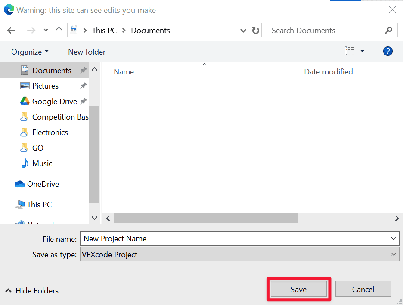Save the project file
This screenshot has height=305, width=403.
coord(298,289)
